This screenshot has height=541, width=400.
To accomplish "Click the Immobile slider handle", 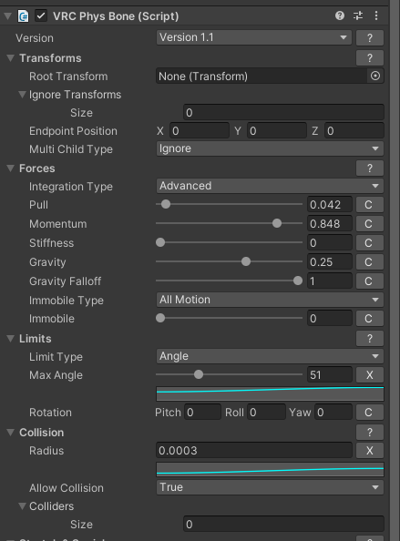I will (x=160, y=318).
